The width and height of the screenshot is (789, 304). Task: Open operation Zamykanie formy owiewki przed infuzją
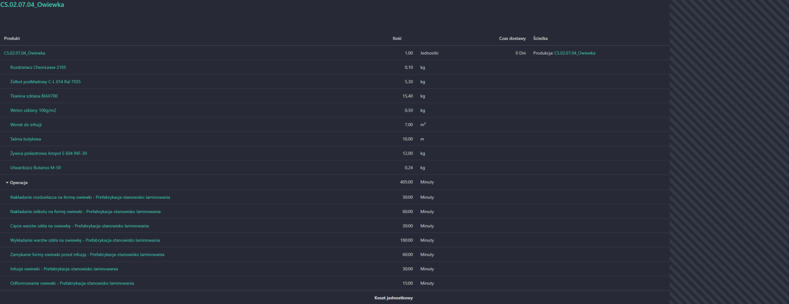point(87,255)
